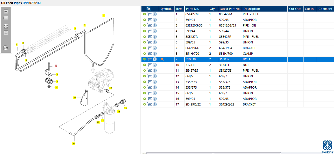
Task: Select callout 4 in the diagram
Action: (27, 60)
